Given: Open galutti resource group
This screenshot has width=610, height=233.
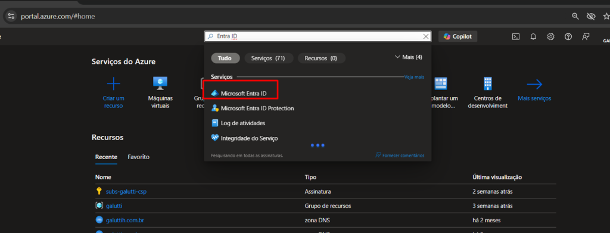Looking at the screenshot, I should [x=114, y=206].
